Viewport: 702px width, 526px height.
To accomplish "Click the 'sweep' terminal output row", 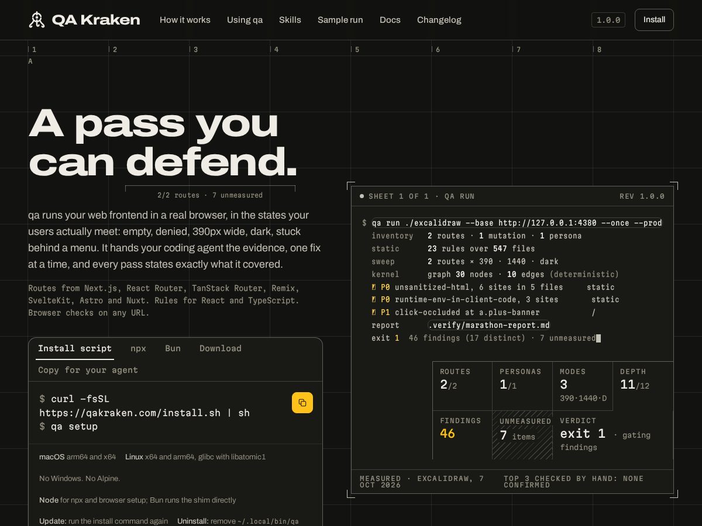I will (x=464, y=261).
